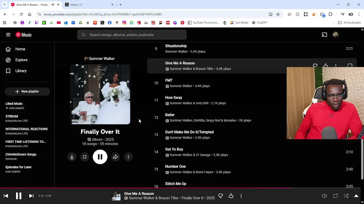Switch to the Home / X browser tab

click(89, 5)
